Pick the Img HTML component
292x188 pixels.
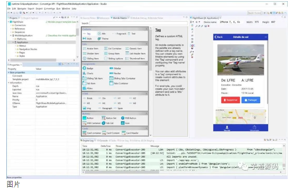tap(87, 108)
